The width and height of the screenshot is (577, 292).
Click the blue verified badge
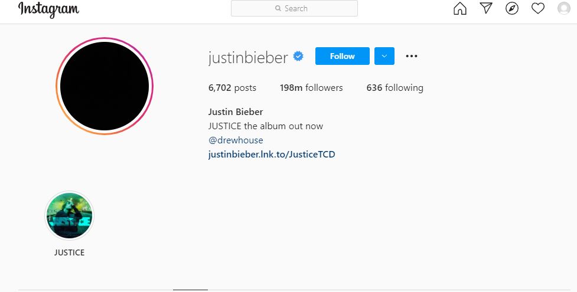pyautogui.click(x=298, y=56)
